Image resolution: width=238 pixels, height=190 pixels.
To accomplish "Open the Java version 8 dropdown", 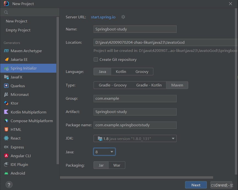I will pos(105,152).
